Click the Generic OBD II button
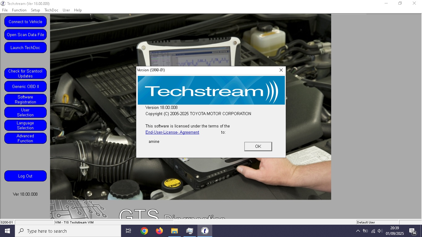The height and width of the screenshot is (237, 422). pos(25,86)
